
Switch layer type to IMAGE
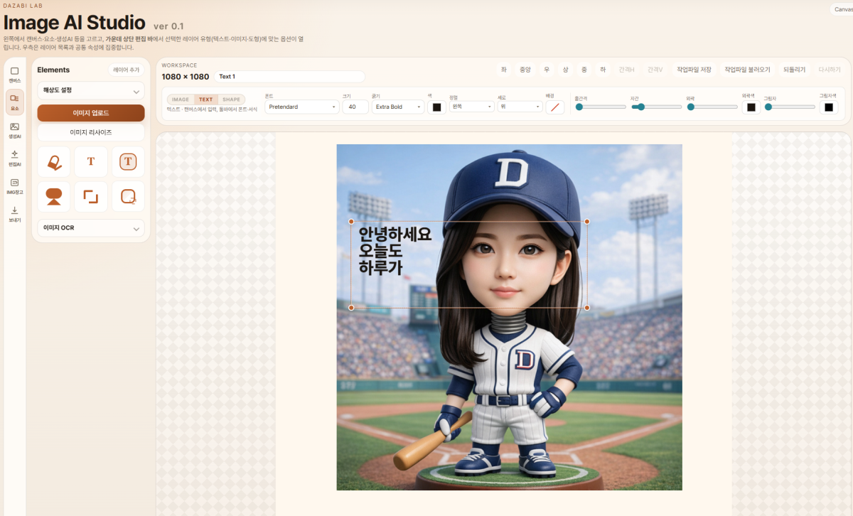pyautogui.click(x=181, y=100)
